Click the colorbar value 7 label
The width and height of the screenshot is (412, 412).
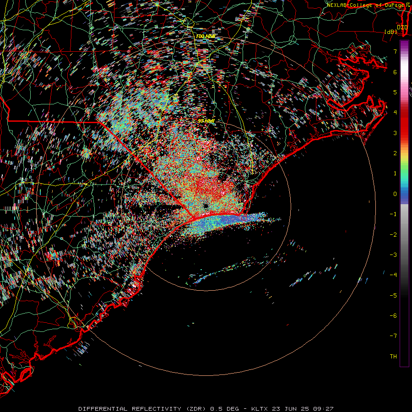pyautogui.click(x=395, y=51)
